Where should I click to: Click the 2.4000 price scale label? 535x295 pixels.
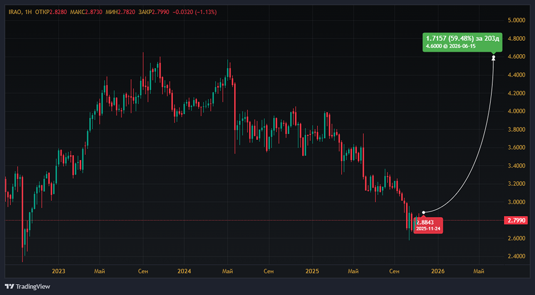pyautogui.click(x=517, y=256)
